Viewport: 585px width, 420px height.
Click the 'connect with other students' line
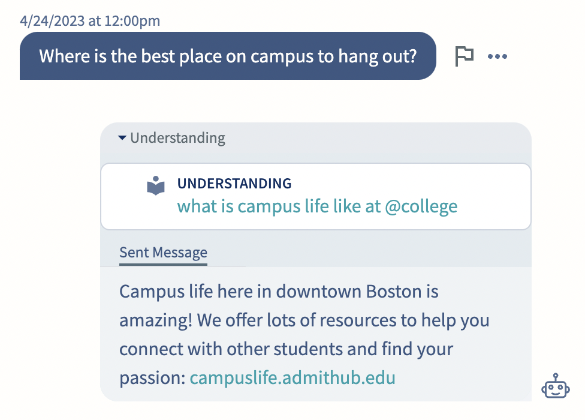click(x=286, y=349)
